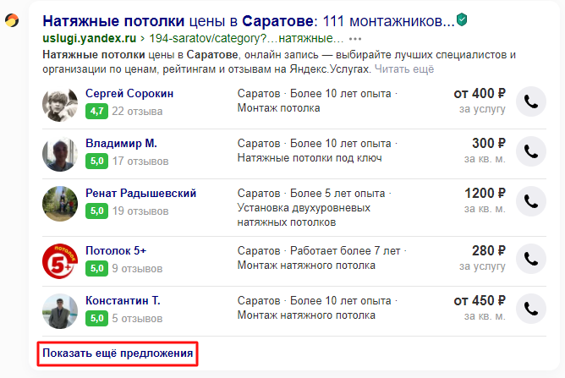Click the от 400 ₽ price
565x378 pixels.
480,94
